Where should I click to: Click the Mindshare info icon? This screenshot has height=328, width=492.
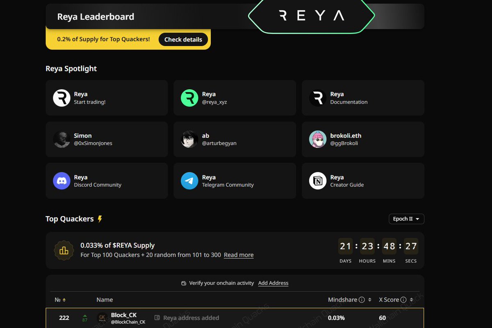coord(362,300)
